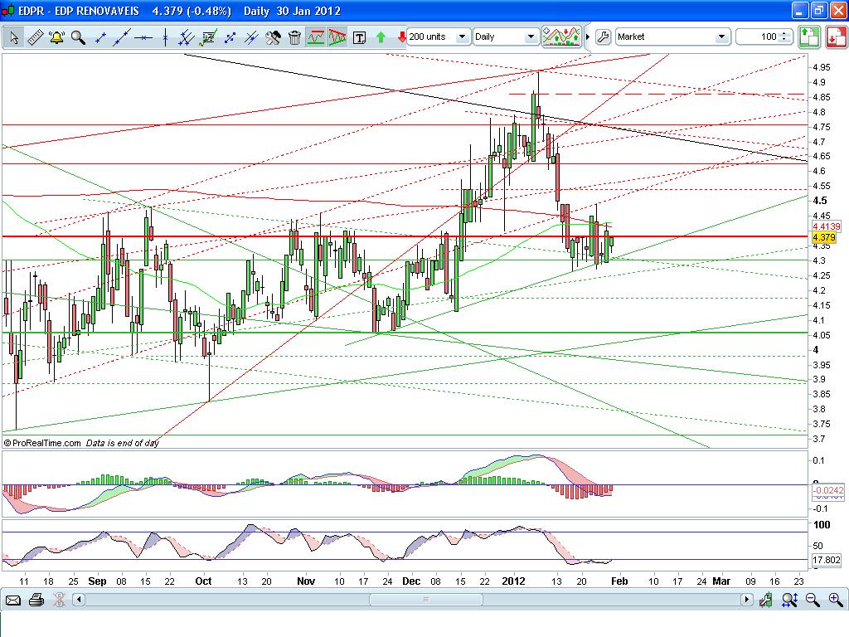
Task: Click the 'Oct' date axis label
Action: [x=204, y=581]
